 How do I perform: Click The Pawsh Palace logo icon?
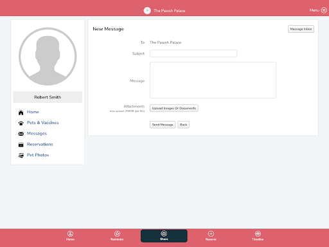[x=147, y=10]
